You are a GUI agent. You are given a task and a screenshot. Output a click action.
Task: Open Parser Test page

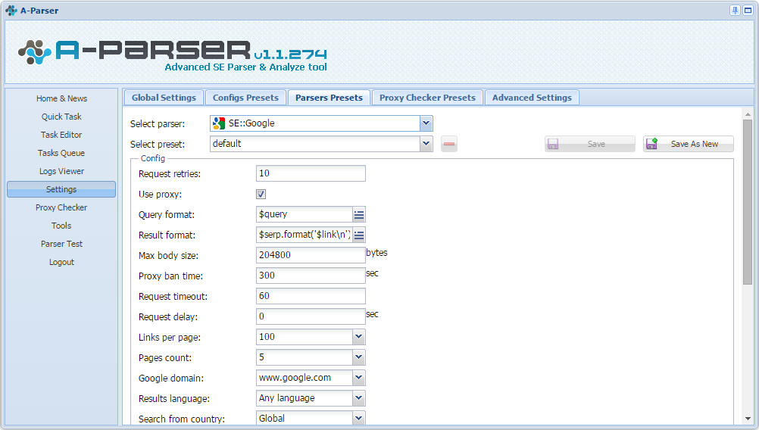pyautogui.click(x=61, y=244)
